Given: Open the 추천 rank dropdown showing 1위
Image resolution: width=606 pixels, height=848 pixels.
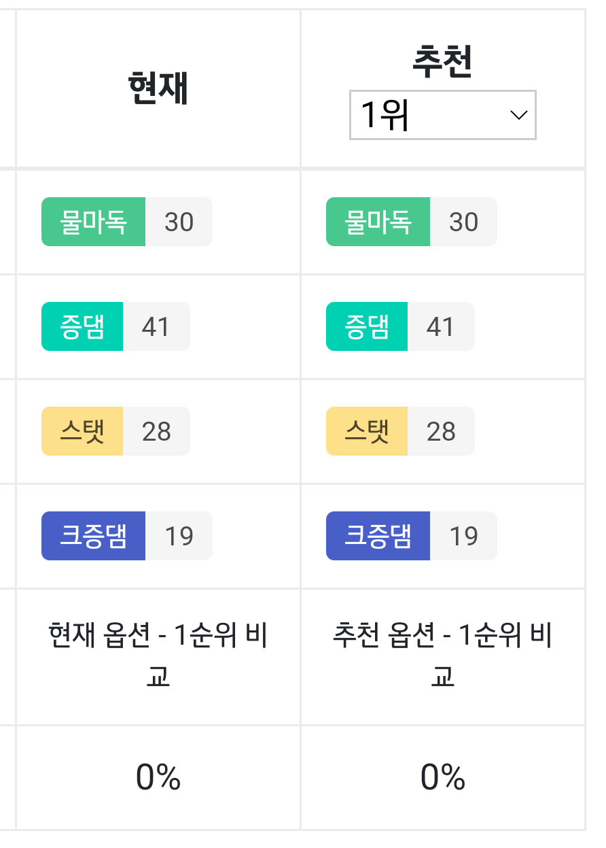Looking at the screenshot, I should [442, 115].
